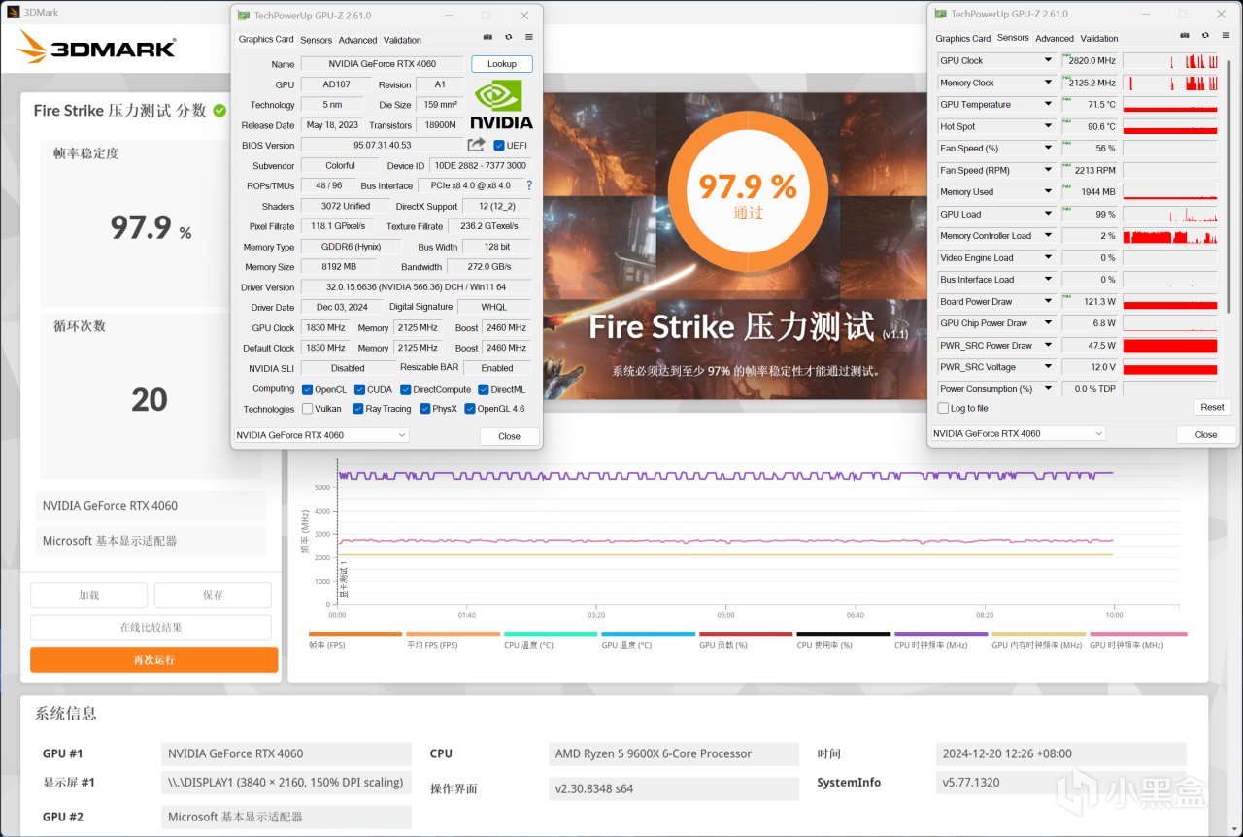1243x837 pixels.
Task: Click the Reset button in Sensors window
Action: 1212,407
